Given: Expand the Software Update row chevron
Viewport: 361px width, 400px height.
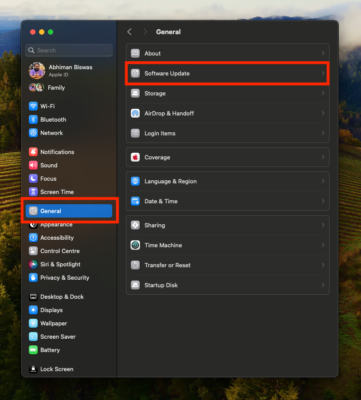Looking at the screenshot, I should [x=323, y=73].
